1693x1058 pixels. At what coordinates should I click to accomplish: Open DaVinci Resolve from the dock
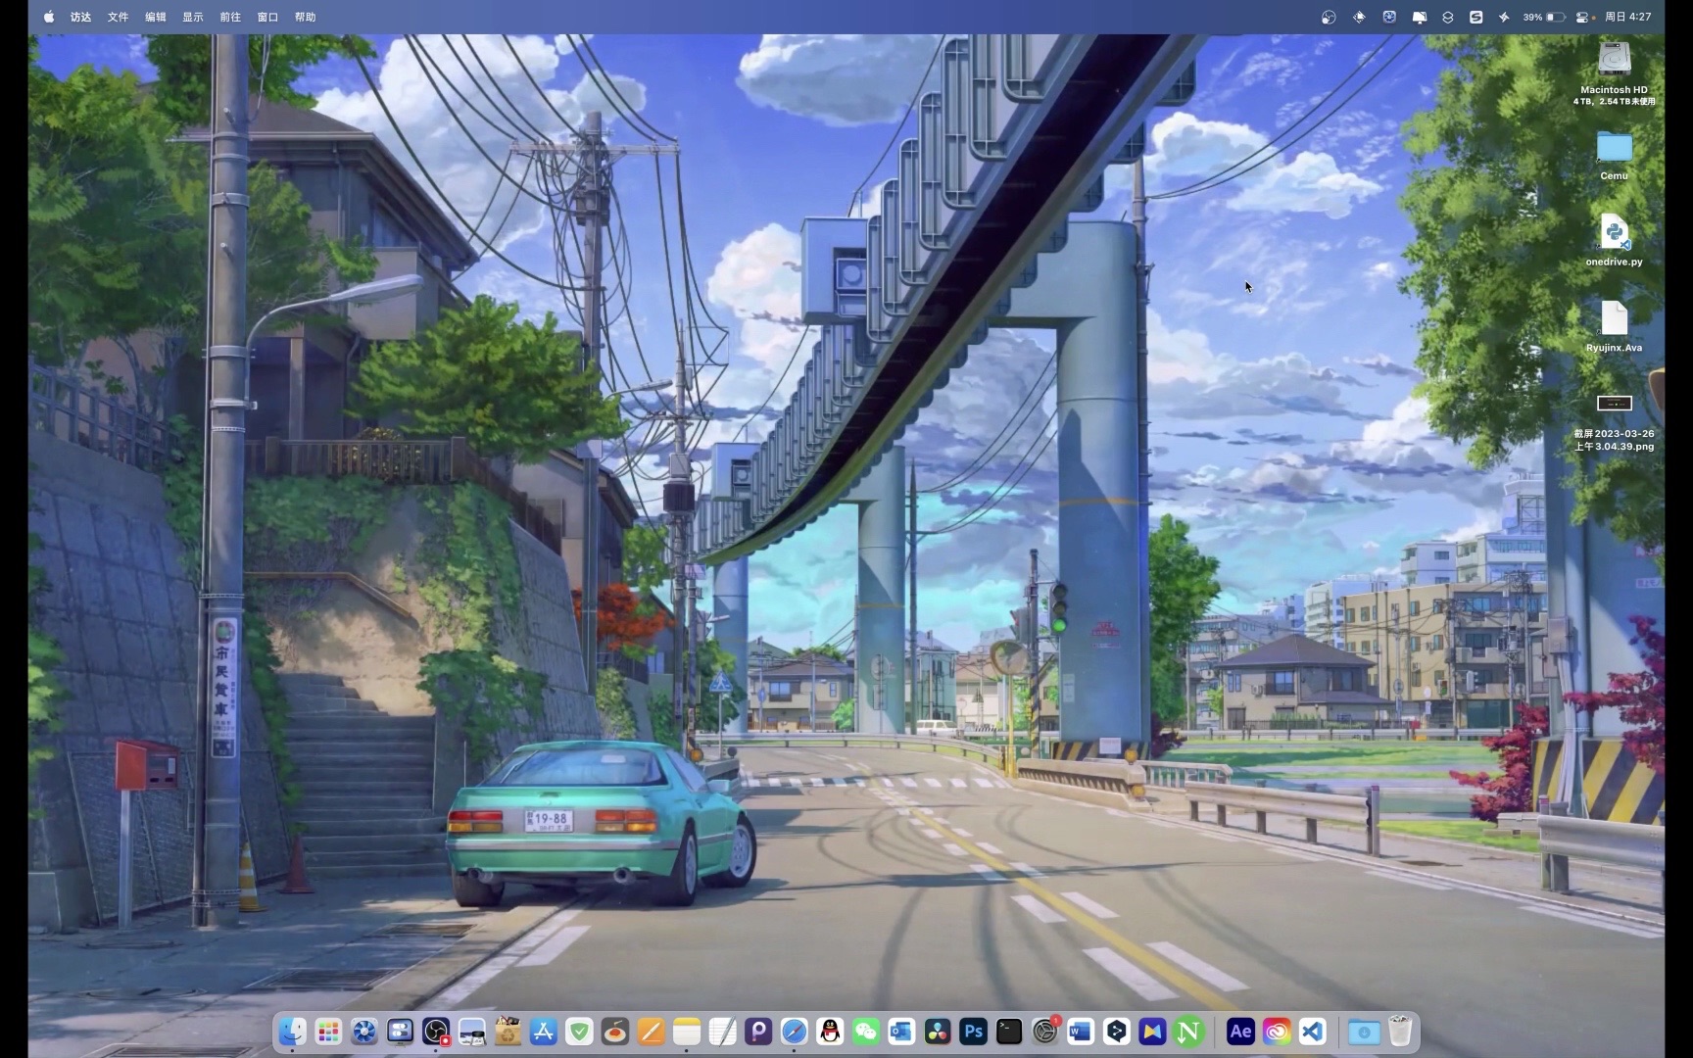(x=938, y=1032)
